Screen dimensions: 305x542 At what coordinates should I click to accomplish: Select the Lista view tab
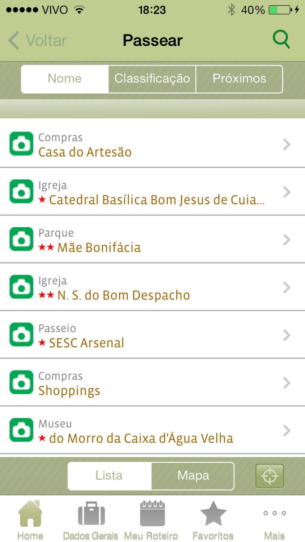pos(109,476)
